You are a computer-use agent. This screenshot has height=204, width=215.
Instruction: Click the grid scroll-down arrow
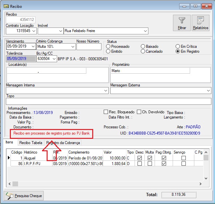206,178
